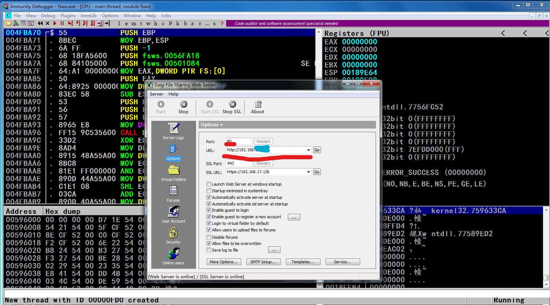Open Server menu in Easy File Sharing
Screen dimensions: 550x305
click(x=156, y=94)
